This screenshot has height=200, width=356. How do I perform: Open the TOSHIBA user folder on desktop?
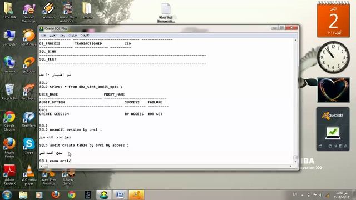pos(9,11)
